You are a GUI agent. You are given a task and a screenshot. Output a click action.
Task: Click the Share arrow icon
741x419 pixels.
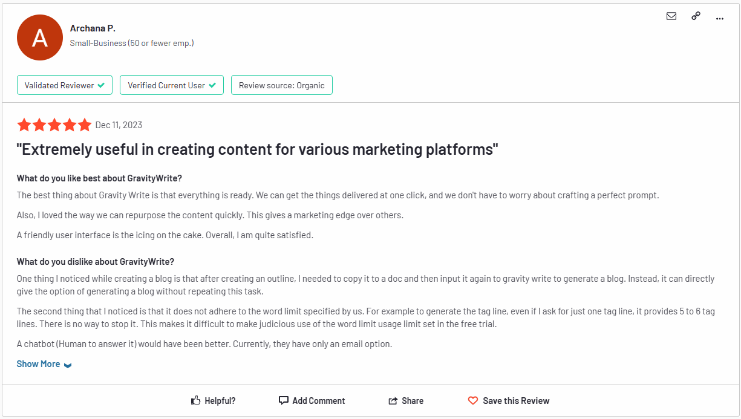tap(393, 401)
